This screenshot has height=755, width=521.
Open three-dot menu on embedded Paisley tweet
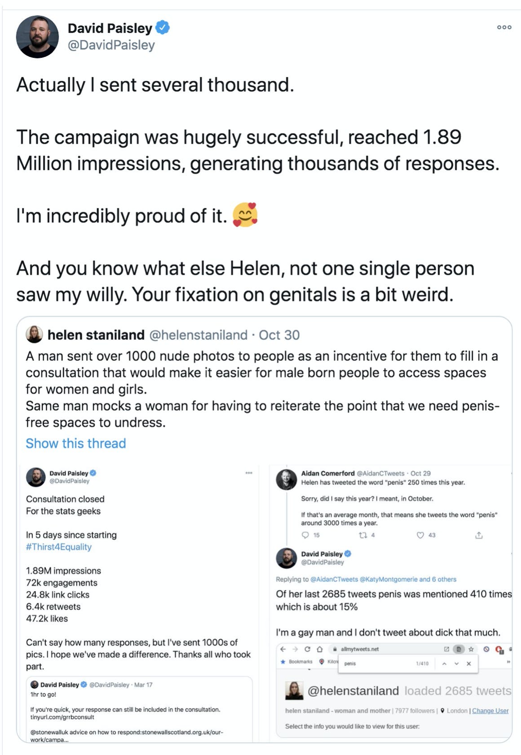tap(249, 473)
